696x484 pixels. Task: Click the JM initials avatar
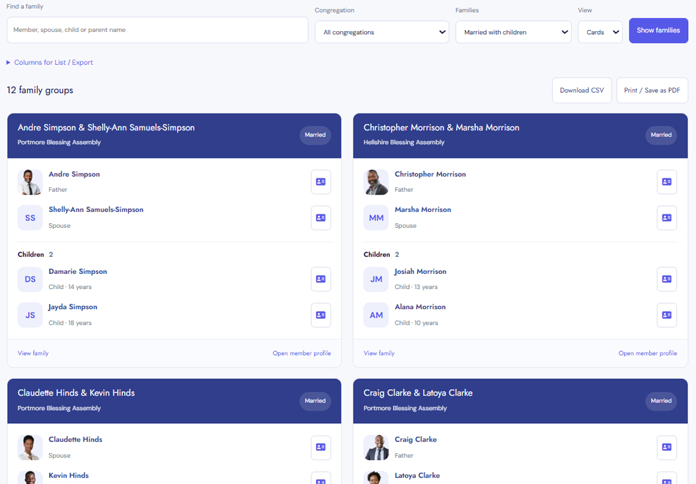pyautogui.click(x=376, y=279)
